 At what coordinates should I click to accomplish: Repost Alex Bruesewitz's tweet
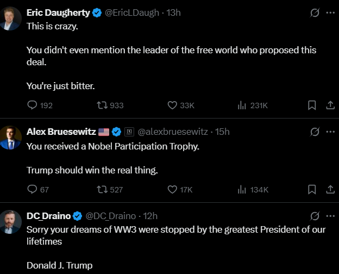coord(101,190)
